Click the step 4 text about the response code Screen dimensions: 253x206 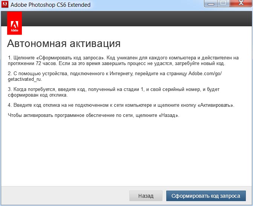pyautogui.click(x=121, y=105)
